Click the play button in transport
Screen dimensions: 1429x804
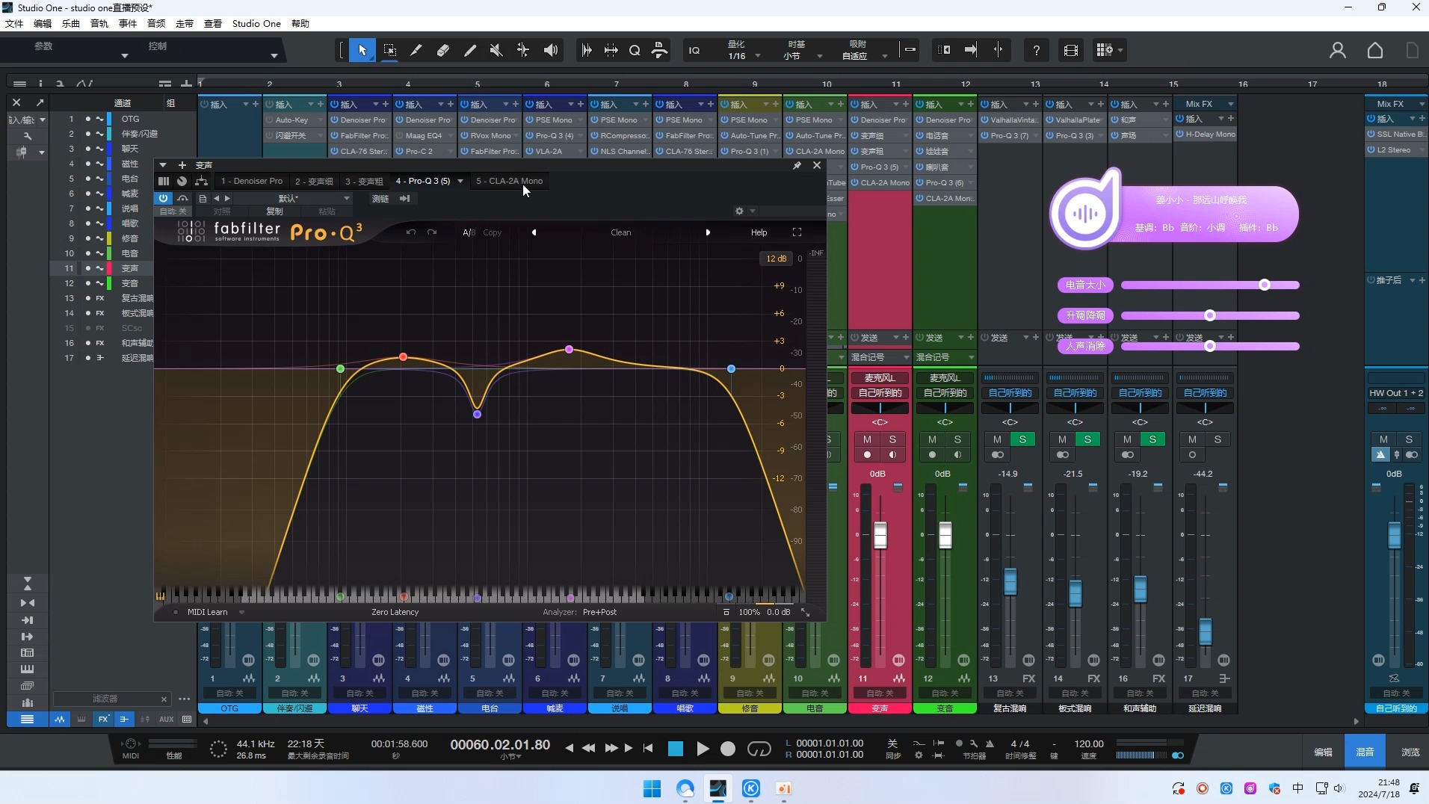click(x=703, y=749)
